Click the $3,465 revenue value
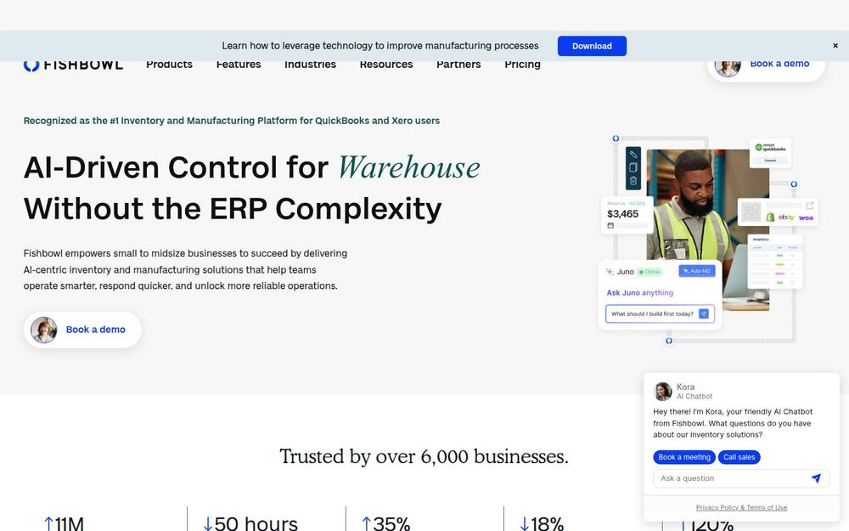The height and width of the screenshot is (531, 849). pyautogui.click(x=622, y=214)
